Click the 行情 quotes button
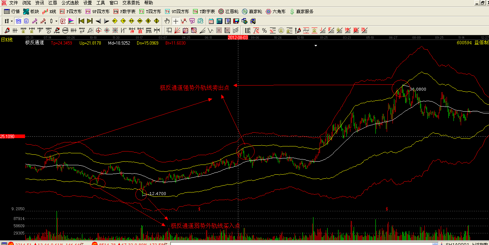The width and height of the screenshot is (489, 245). coord(12,12)
